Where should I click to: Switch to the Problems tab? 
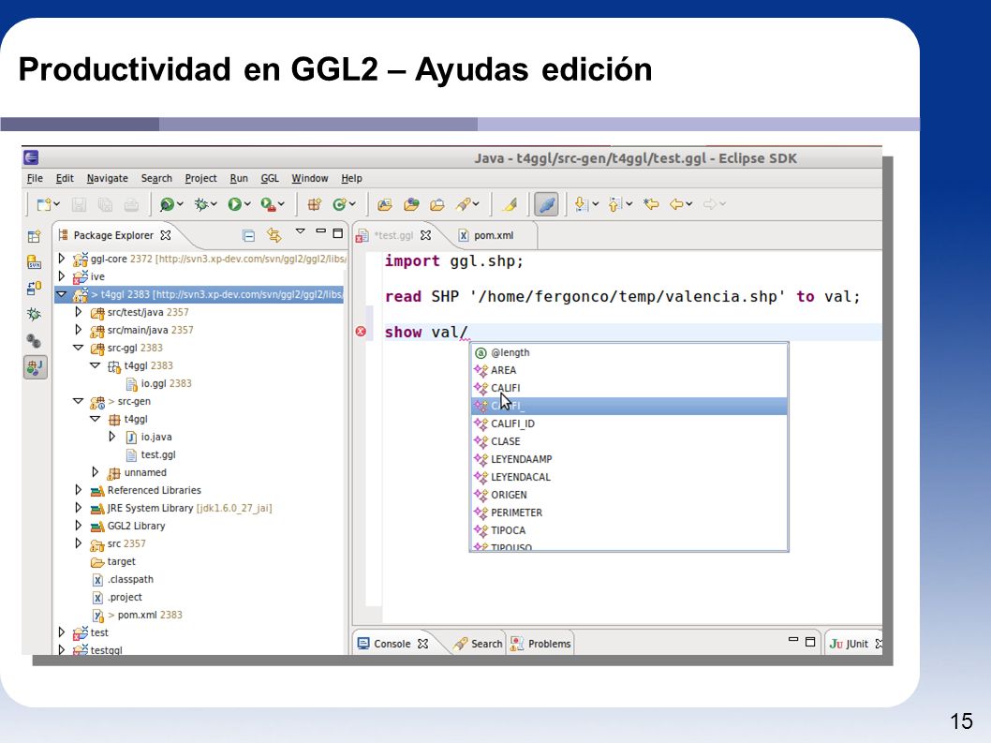point(541,644)
